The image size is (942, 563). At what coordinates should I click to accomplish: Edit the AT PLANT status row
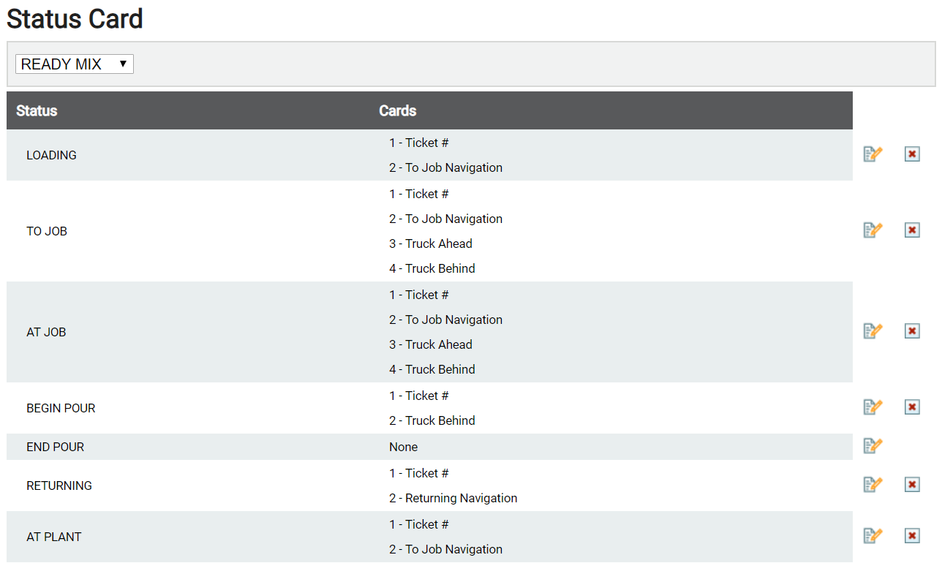(x=873, y=536)
